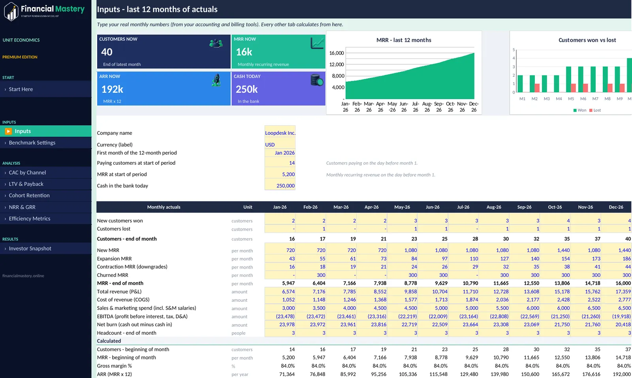Click the ARR value 192,000
Screen dimensions: 632x378
click(x=622, y=374)
